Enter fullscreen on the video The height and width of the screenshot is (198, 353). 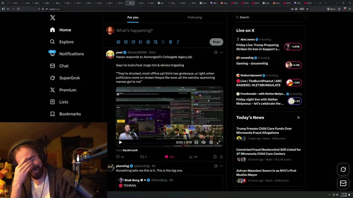(x=218, y=142)
